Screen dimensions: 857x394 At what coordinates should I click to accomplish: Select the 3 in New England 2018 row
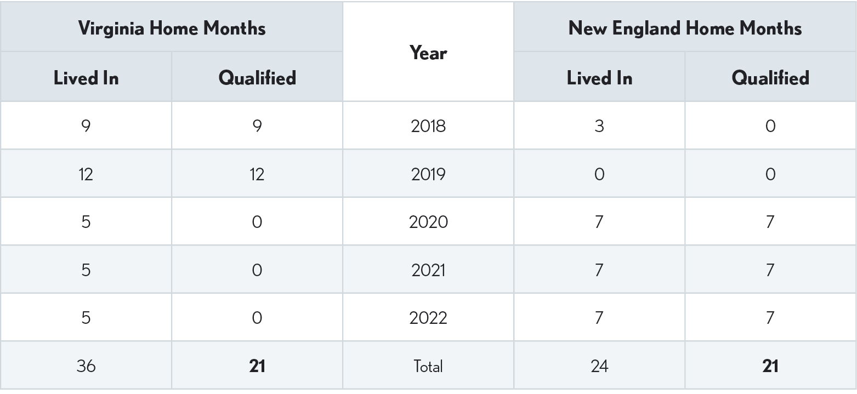(599, 126)
